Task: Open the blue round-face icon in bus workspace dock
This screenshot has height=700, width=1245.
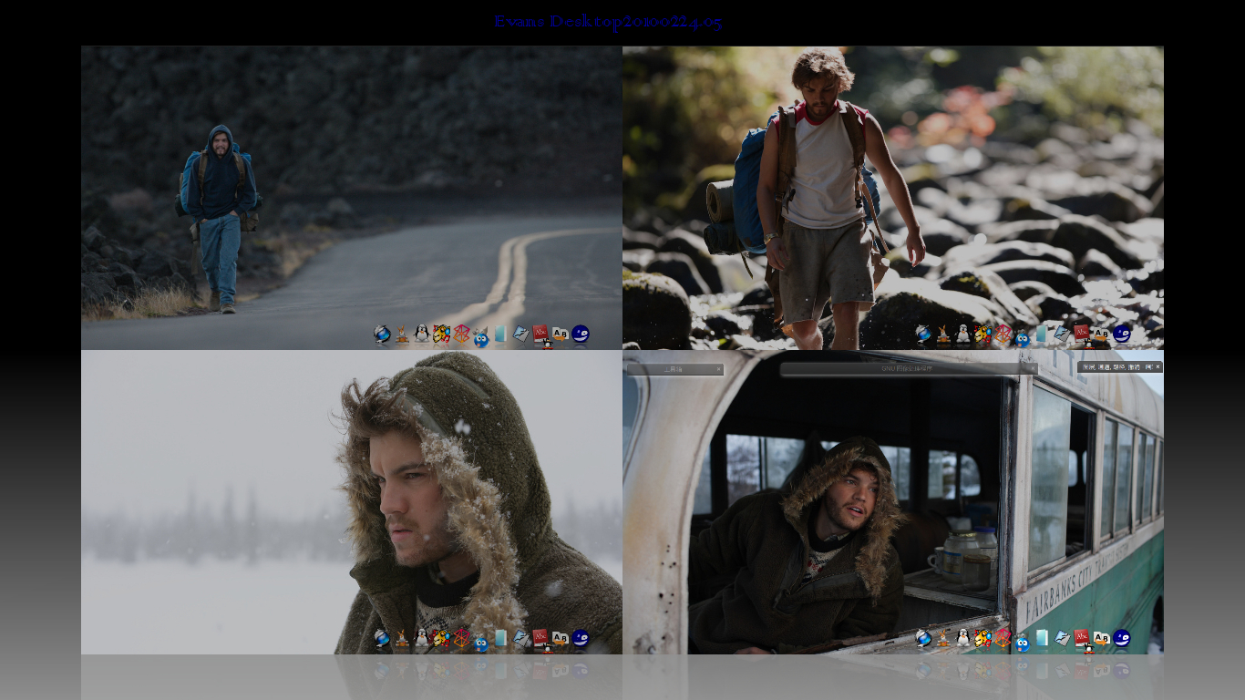Action: coord(1023,643)
